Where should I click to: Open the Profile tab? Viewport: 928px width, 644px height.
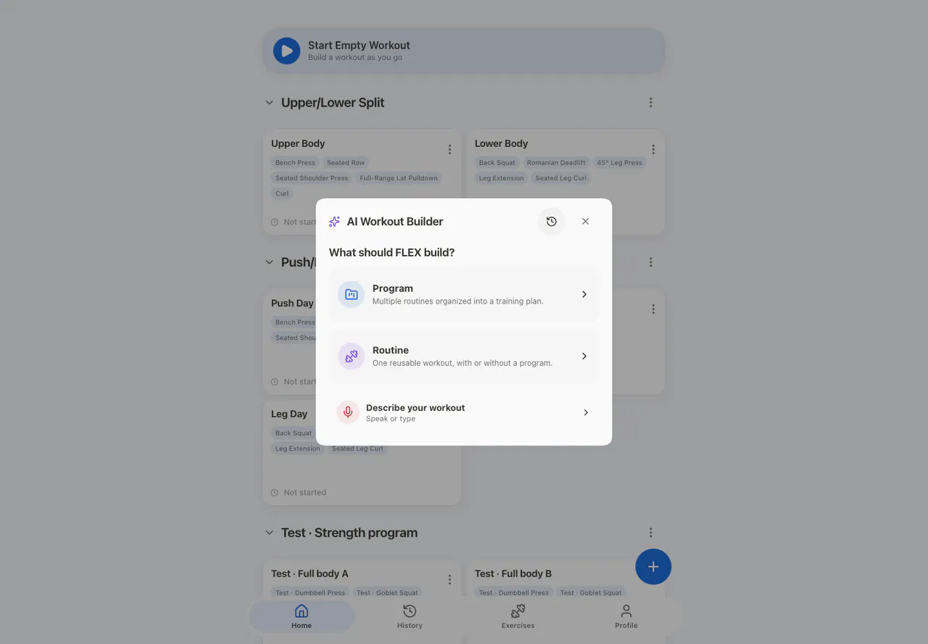click(626, 616)
